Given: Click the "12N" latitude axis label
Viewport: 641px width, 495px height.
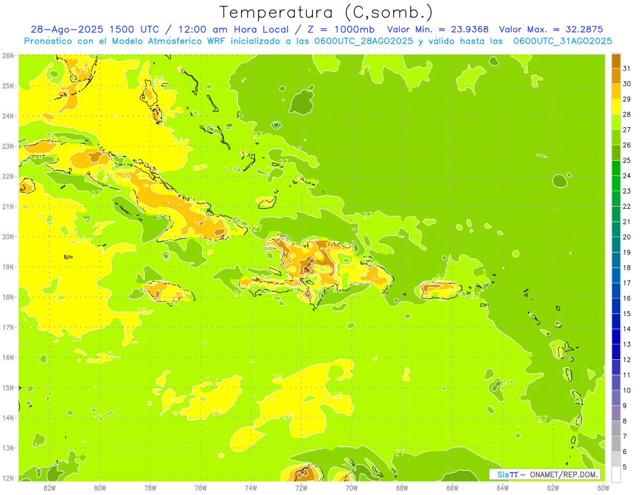Looking at the screenshot, I should 8,478.
